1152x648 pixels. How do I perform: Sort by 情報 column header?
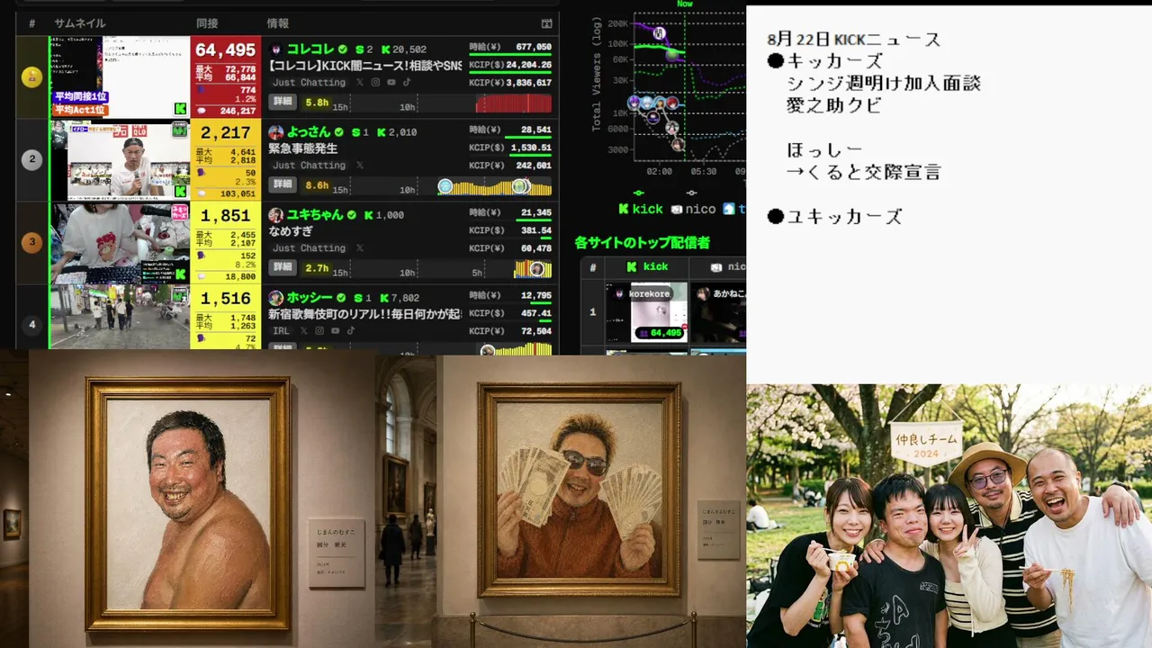click(x=278, y=23)
